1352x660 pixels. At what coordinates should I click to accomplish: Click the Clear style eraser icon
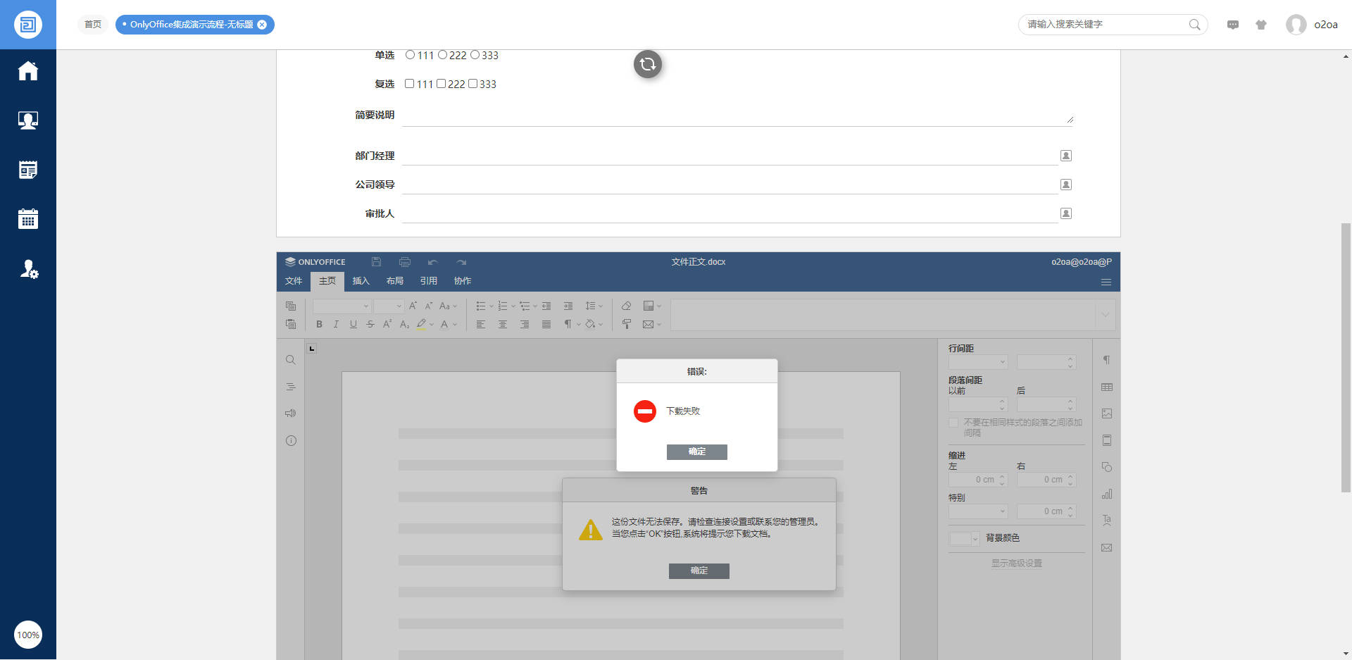tap(626, 306)
